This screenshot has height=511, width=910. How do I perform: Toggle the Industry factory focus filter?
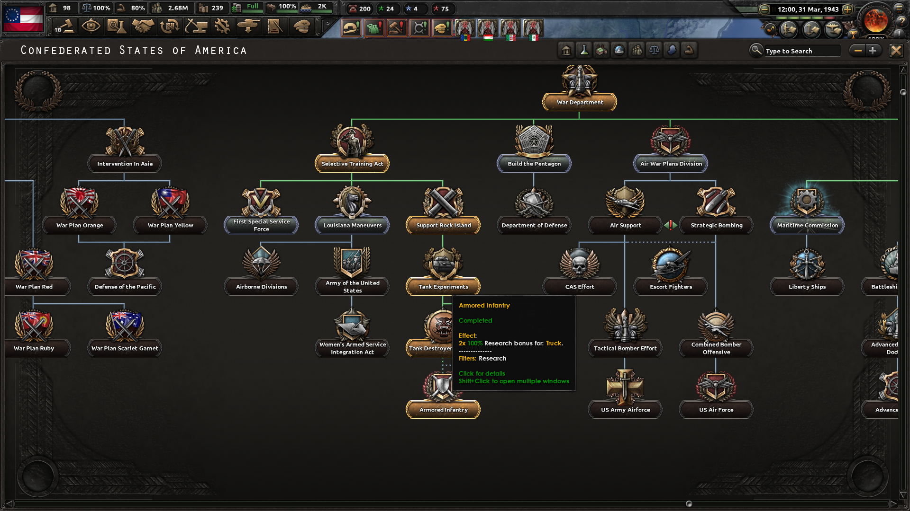point(601,50)
